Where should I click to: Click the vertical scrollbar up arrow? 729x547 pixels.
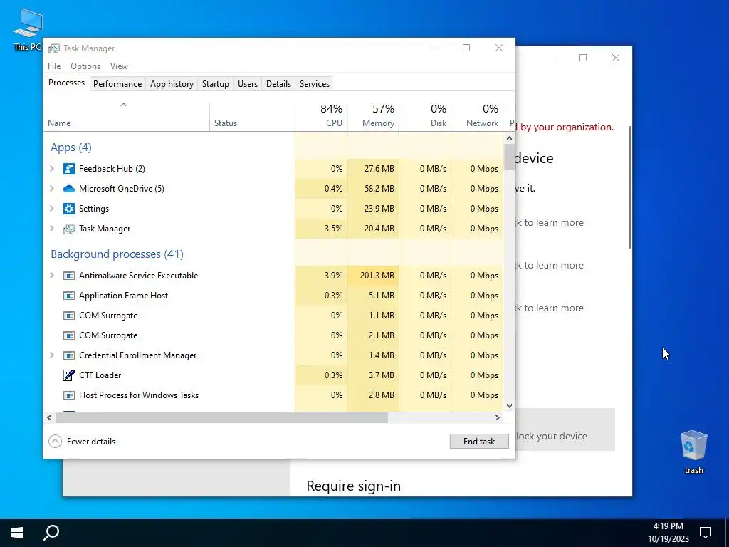(x=509, y=138)
